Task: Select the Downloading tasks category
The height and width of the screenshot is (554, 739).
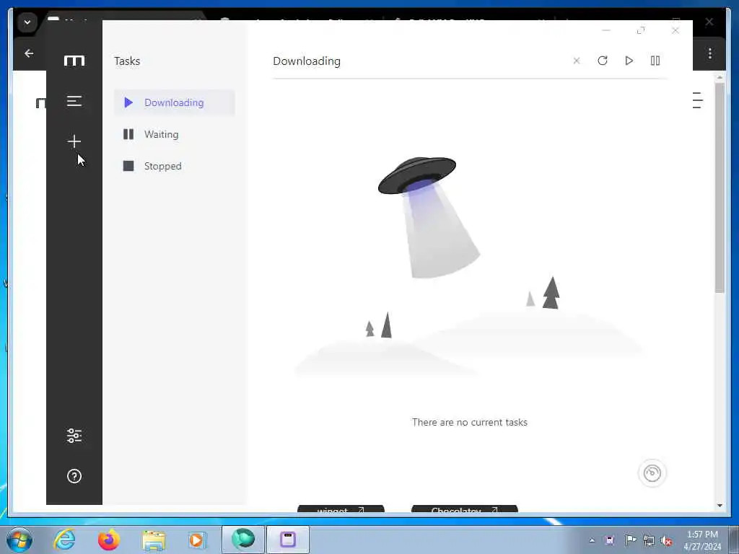Action: (x=175, y=102)
